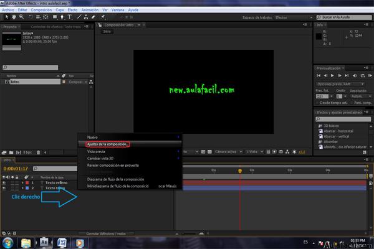374x249 pixels.
Task: Hide the Texto trazo layer
Action: pyautogui.click(x=4, y=188)
